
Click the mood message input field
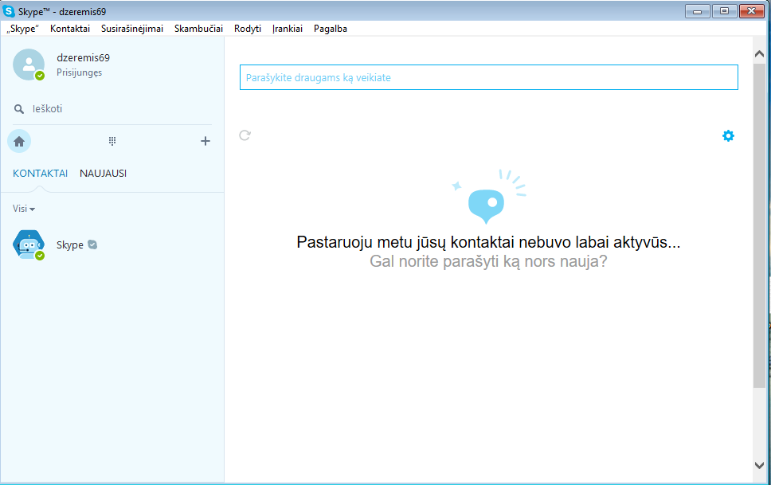(489, 77)
